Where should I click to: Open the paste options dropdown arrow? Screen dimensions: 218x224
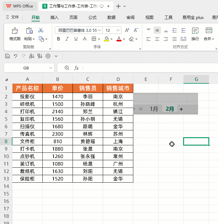click(34, 39)
